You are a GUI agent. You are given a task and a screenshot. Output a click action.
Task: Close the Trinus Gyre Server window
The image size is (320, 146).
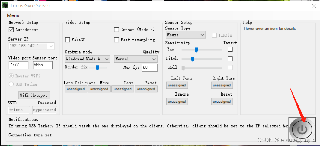tap(314, 6)
